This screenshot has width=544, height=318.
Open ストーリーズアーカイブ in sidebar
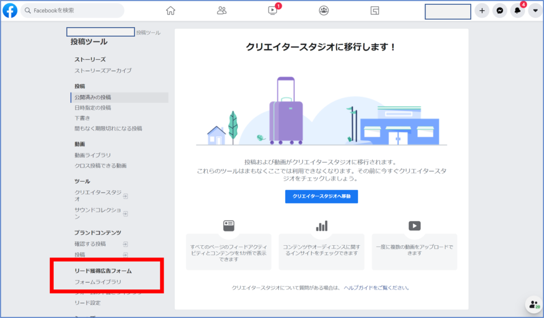(103, 71)
